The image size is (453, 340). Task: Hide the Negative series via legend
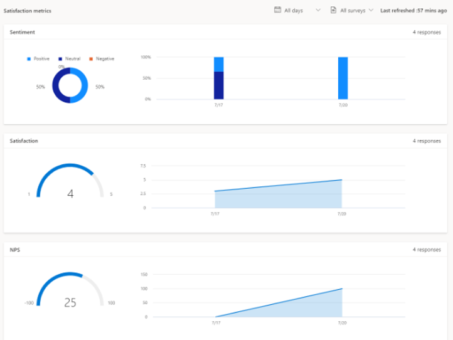point(101,58)
